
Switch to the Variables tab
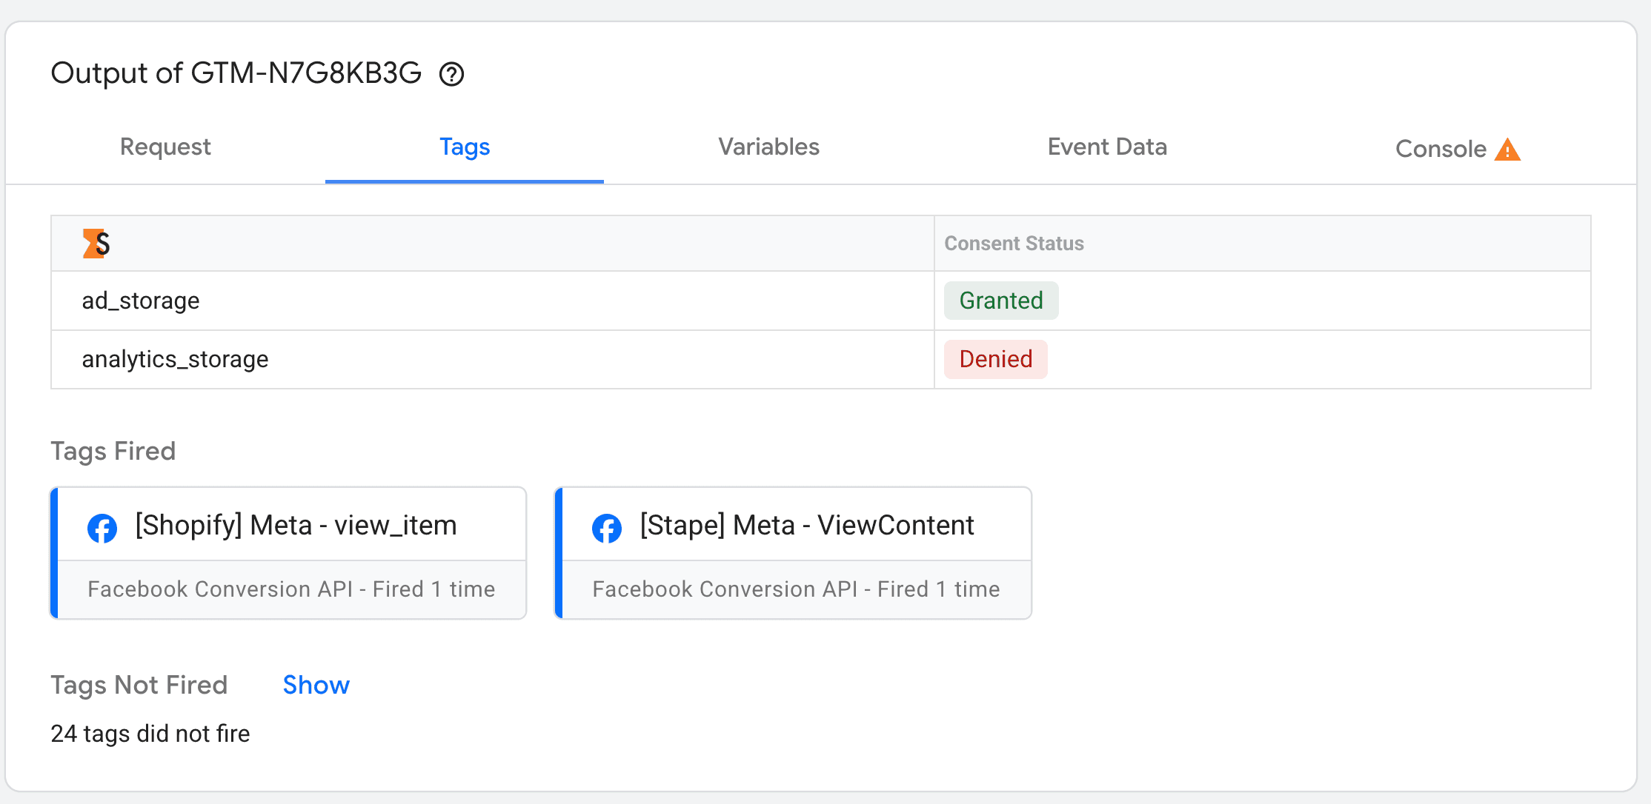pyautogui.click(x=768, y=147)
